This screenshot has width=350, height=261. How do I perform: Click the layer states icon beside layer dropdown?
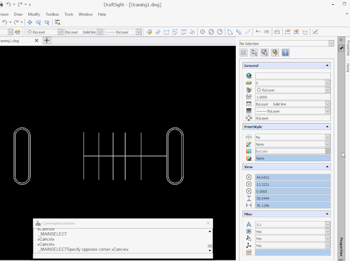(18, 32)
